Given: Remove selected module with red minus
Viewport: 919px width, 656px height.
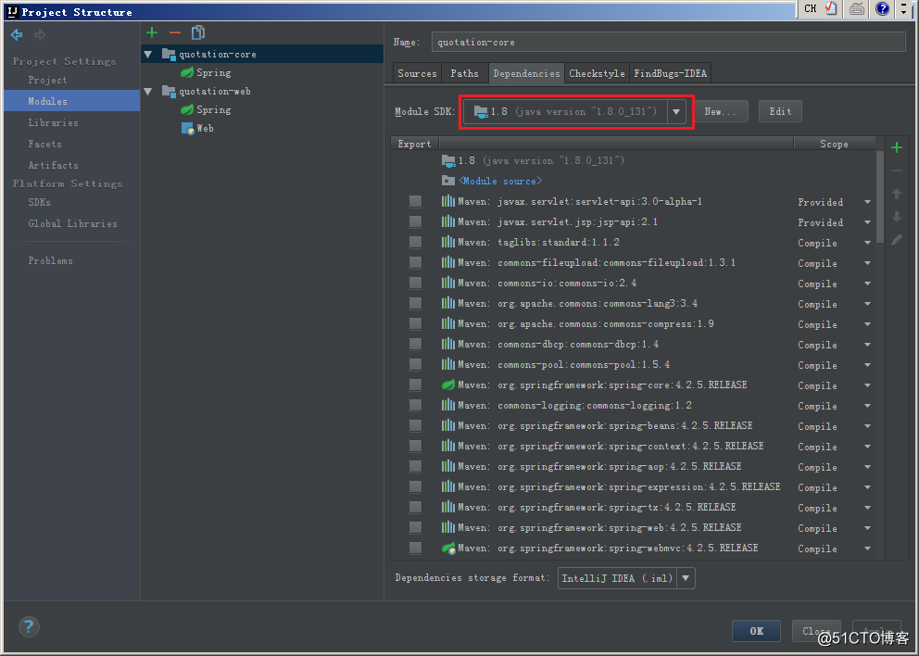Looking at the screenshot, I should [175, 32].
